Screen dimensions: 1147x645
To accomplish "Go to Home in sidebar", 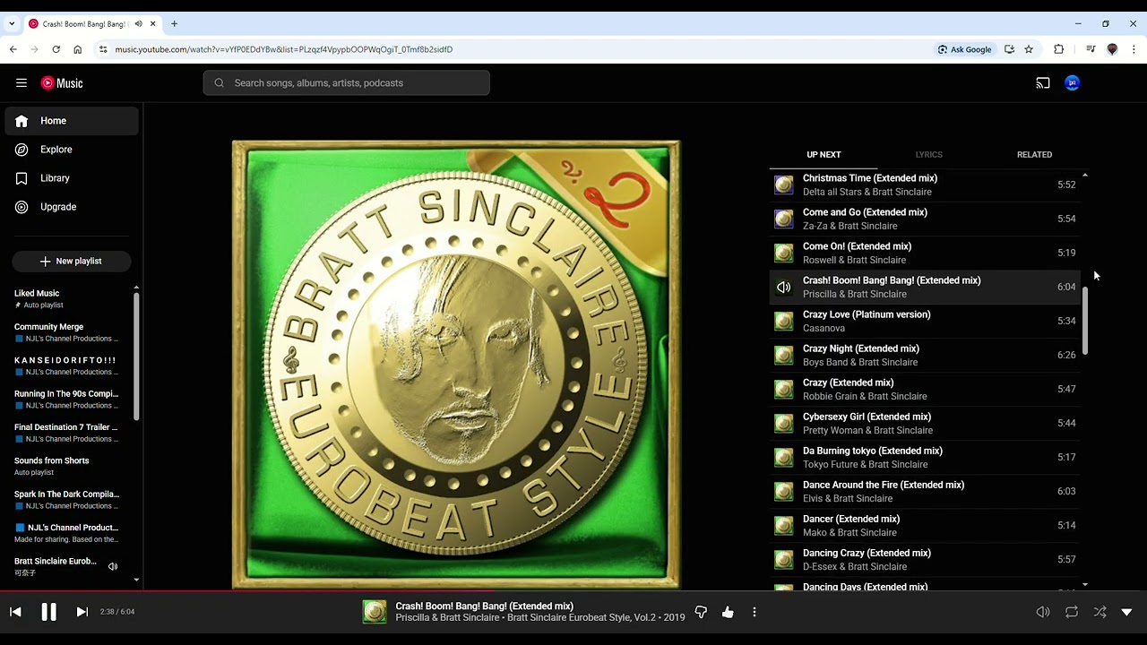I will tap(72, 121).
